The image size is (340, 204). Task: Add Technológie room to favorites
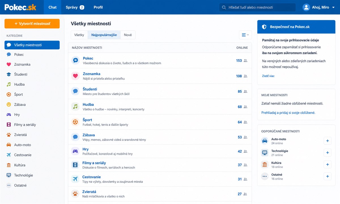[327, 153]
